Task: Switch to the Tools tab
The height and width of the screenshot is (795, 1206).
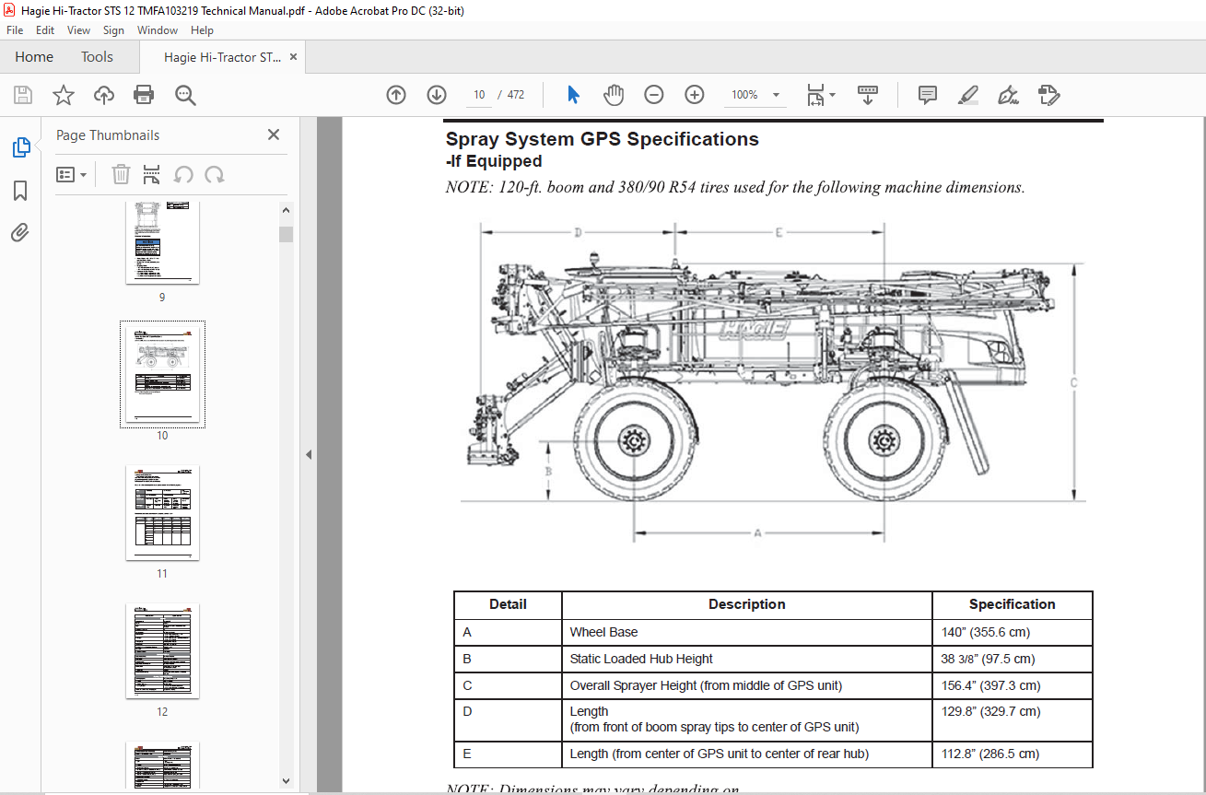Action: (97, 57)
